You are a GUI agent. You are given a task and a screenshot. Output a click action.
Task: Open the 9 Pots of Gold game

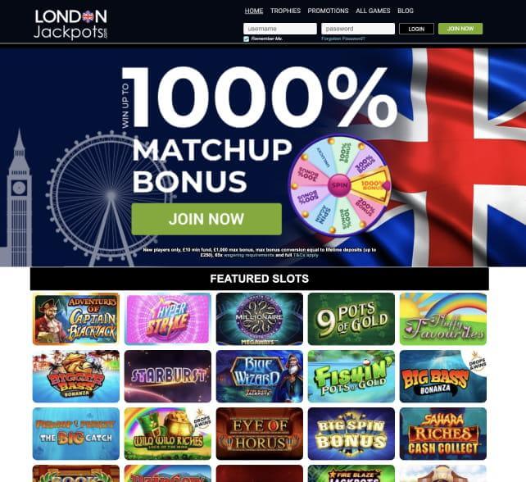[351, 319]
